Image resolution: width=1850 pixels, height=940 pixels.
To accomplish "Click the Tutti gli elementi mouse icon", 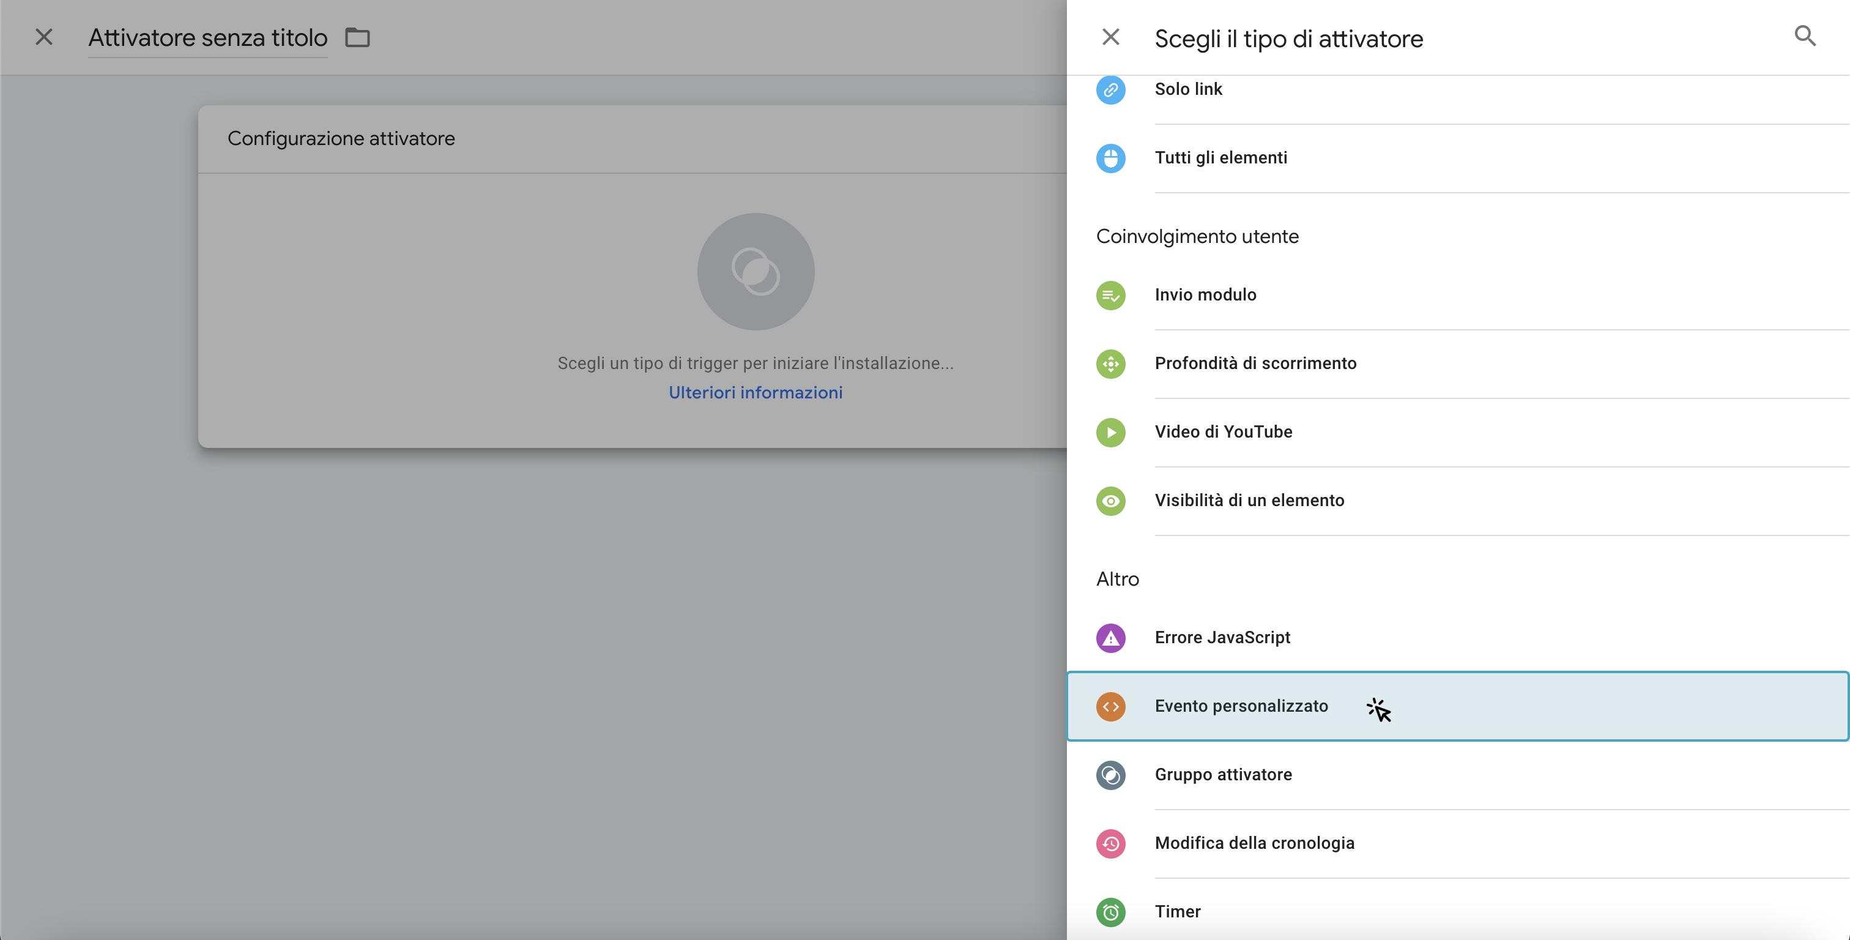I will (1110, 158).
